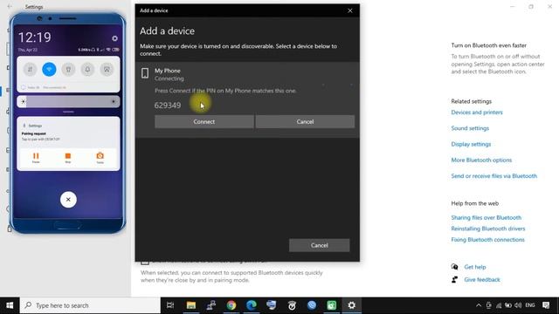559x314 pixels.
Task: Adjust the phone brightness slider
Action: point(68,101)
